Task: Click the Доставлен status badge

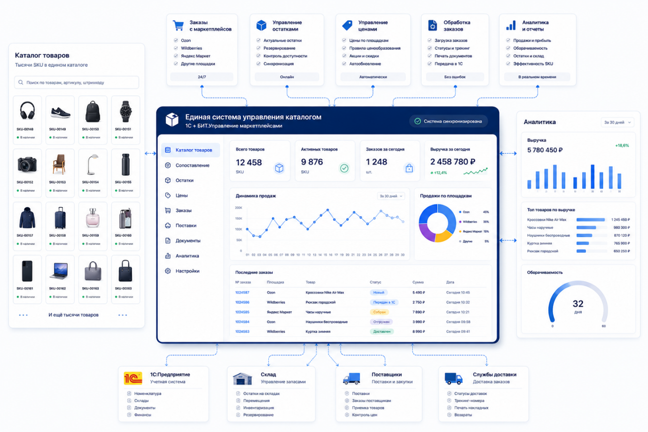Action: [x=382, y=331]
